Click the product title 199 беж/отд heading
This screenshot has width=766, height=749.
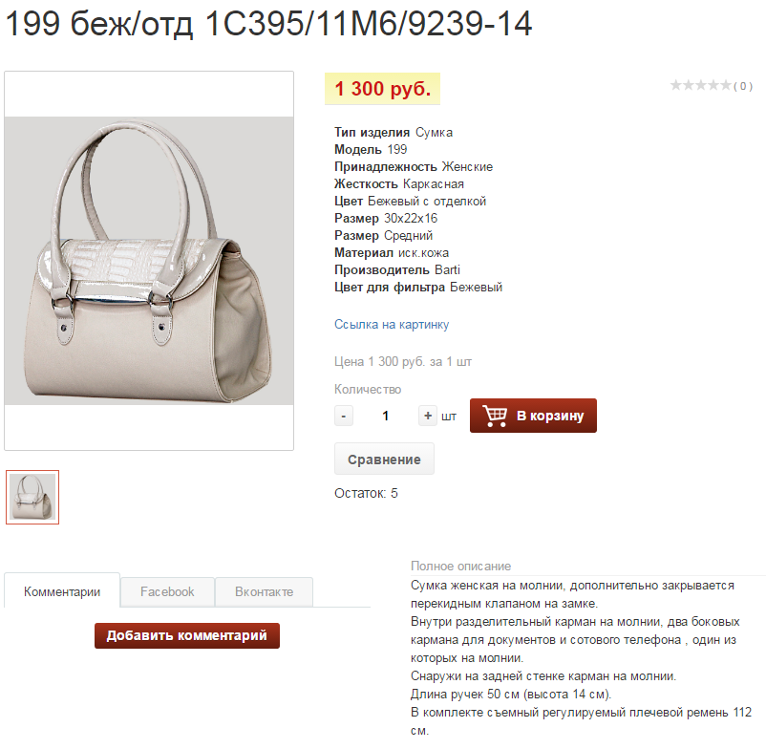(x=268, y=24)
